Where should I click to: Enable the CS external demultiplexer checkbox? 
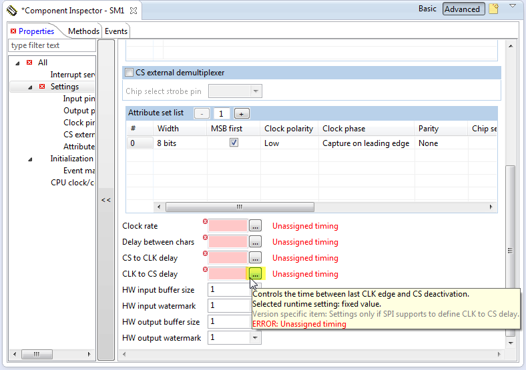(x=129, y=73)
